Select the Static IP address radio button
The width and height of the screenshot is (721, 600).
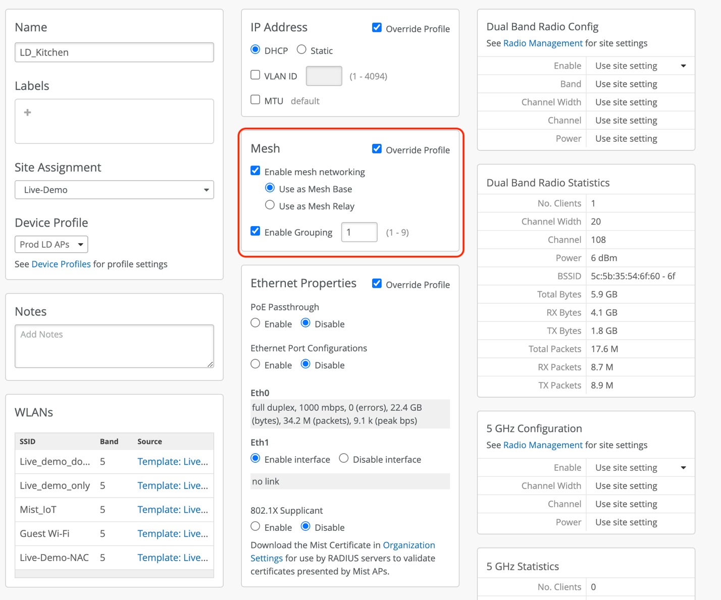301,49
